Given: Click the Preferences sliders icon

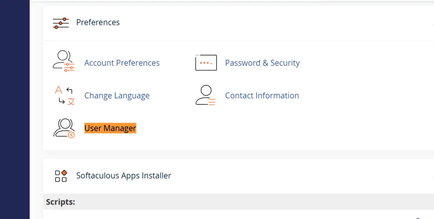Looking at the screenshot, I should tap(61, 23).
